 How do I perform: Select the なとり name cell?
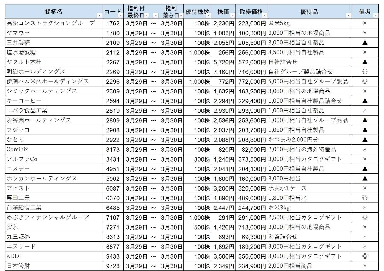coord(54,140)
